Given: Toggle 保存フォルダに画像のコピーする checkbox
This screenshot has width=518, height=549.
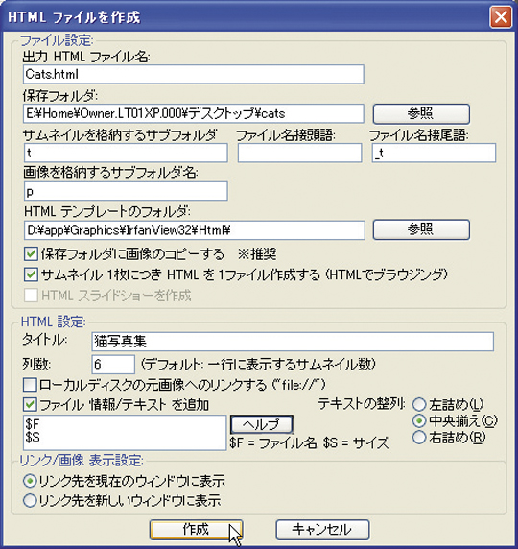Looking at the screenshot, I should (31, 254).
